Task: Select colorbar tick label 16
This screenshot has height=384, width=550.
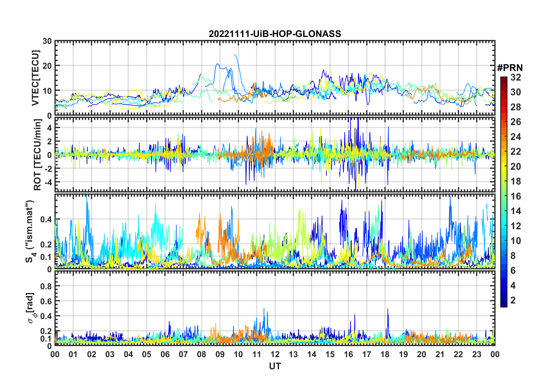Action: point(516,196)
